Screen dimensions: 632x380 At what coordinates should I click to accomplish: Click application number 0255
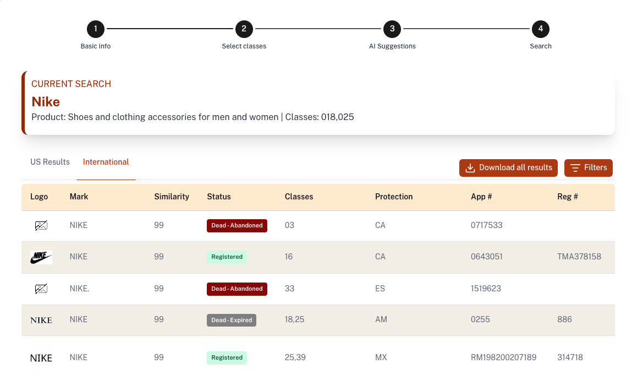click(x=480, y=319)
